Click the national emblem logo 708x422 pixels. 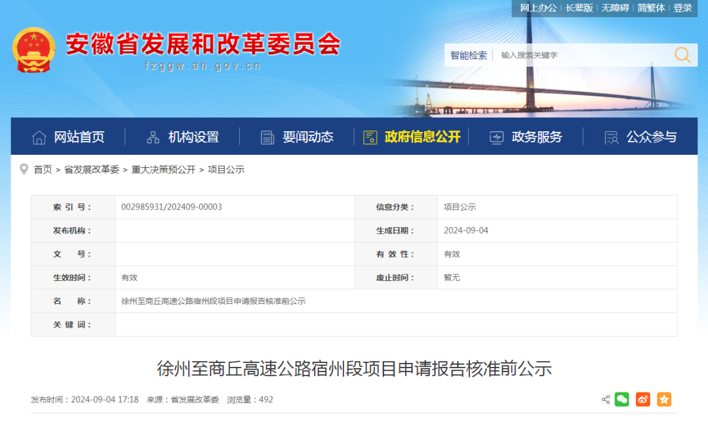pos(33,49)
